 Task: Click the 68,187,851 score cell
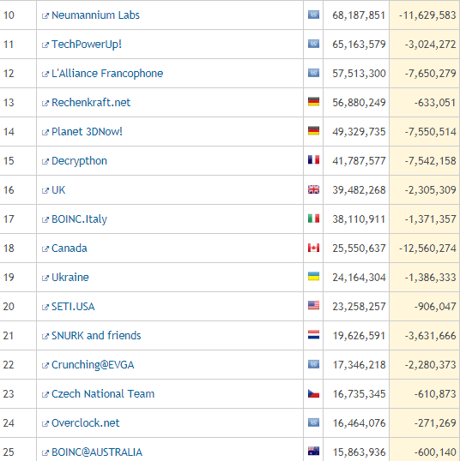click(356, 15)
